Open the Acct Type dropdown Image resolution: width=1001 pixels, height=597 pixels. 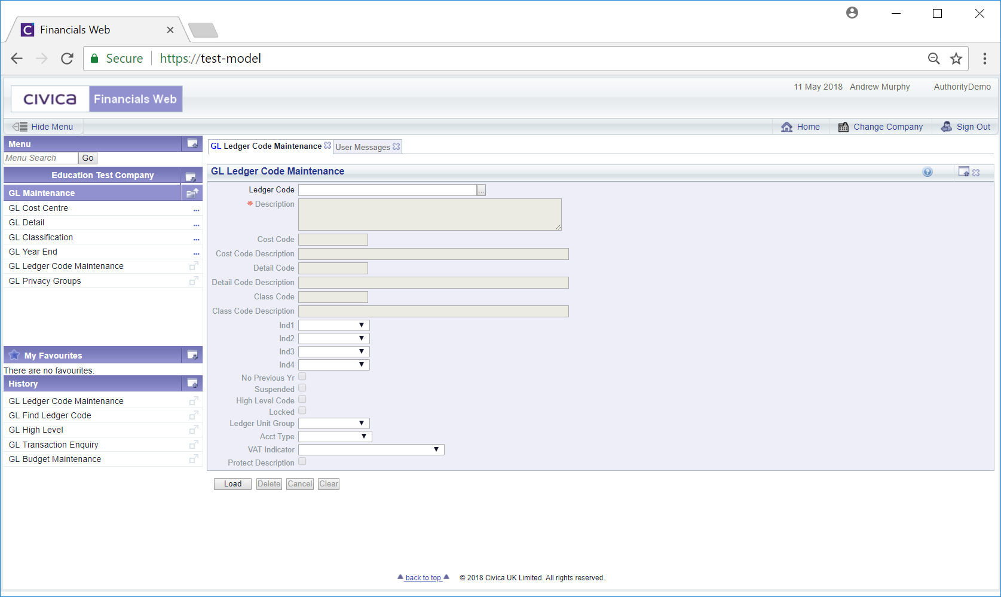(x=335, y=436)
